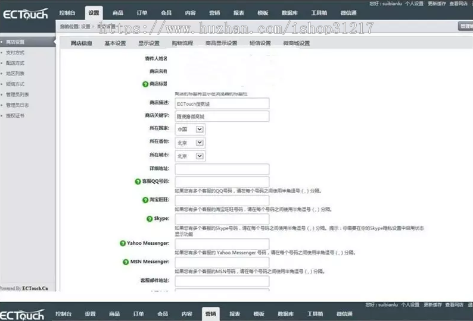Open 管理员列表 in the sidebar
This screenshot has height=321, width=473.
[17, 95]
